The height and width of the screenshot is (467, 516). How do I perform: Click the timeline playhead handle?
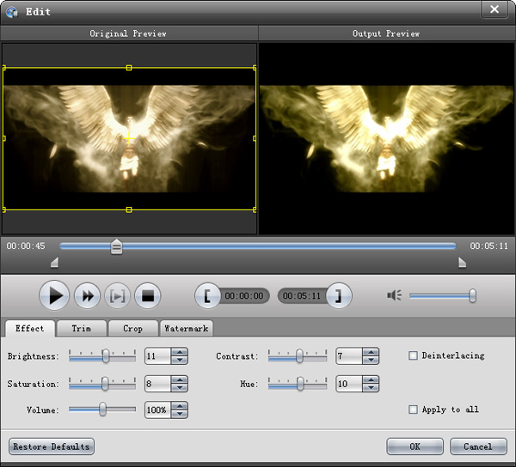coord(116,246)
